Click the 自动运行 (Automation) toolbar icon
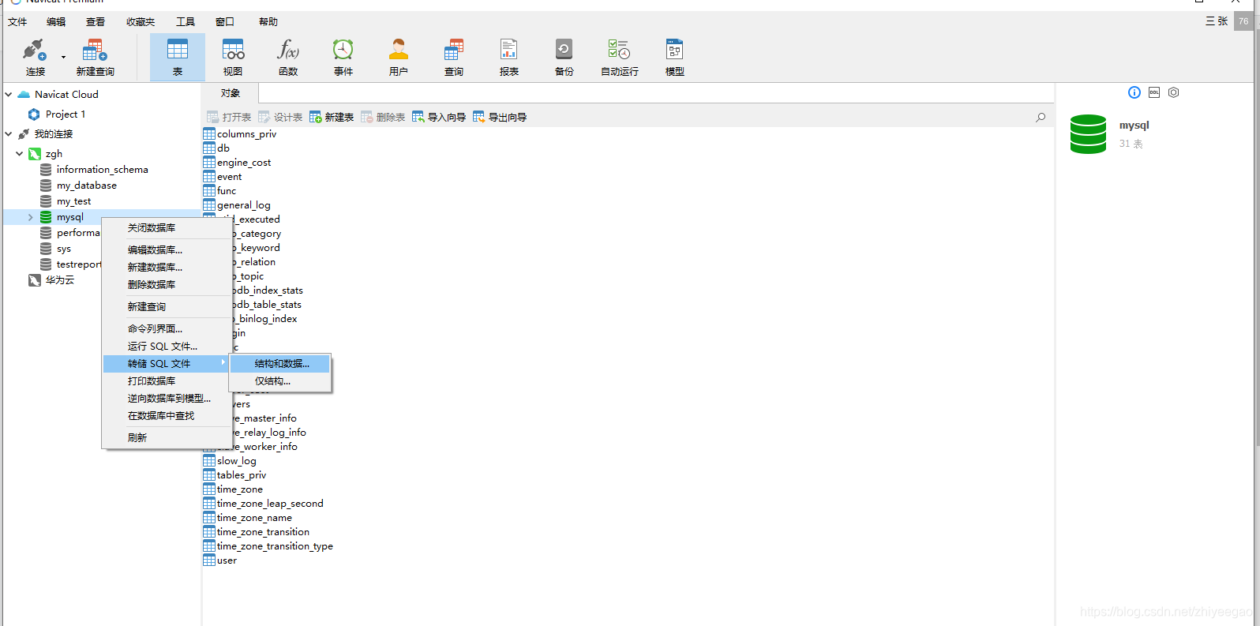 click(620, 57)
